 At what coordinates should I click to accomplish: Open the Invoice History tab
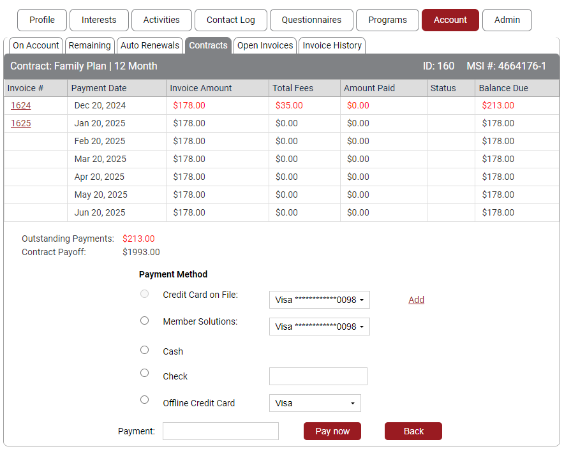[332, 45]
